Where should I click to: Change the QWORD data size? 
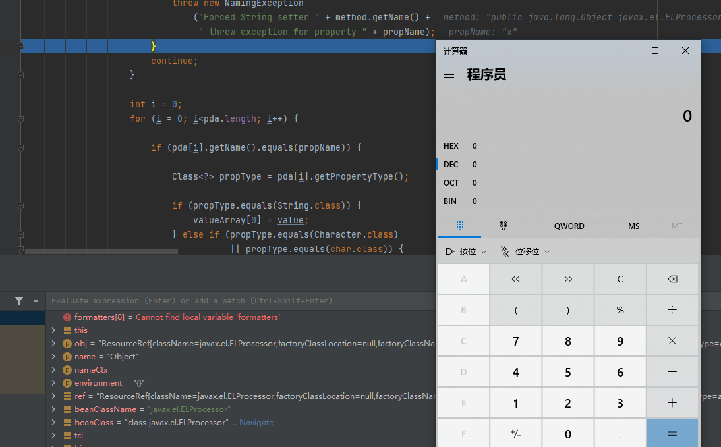[x=569, y=226]
